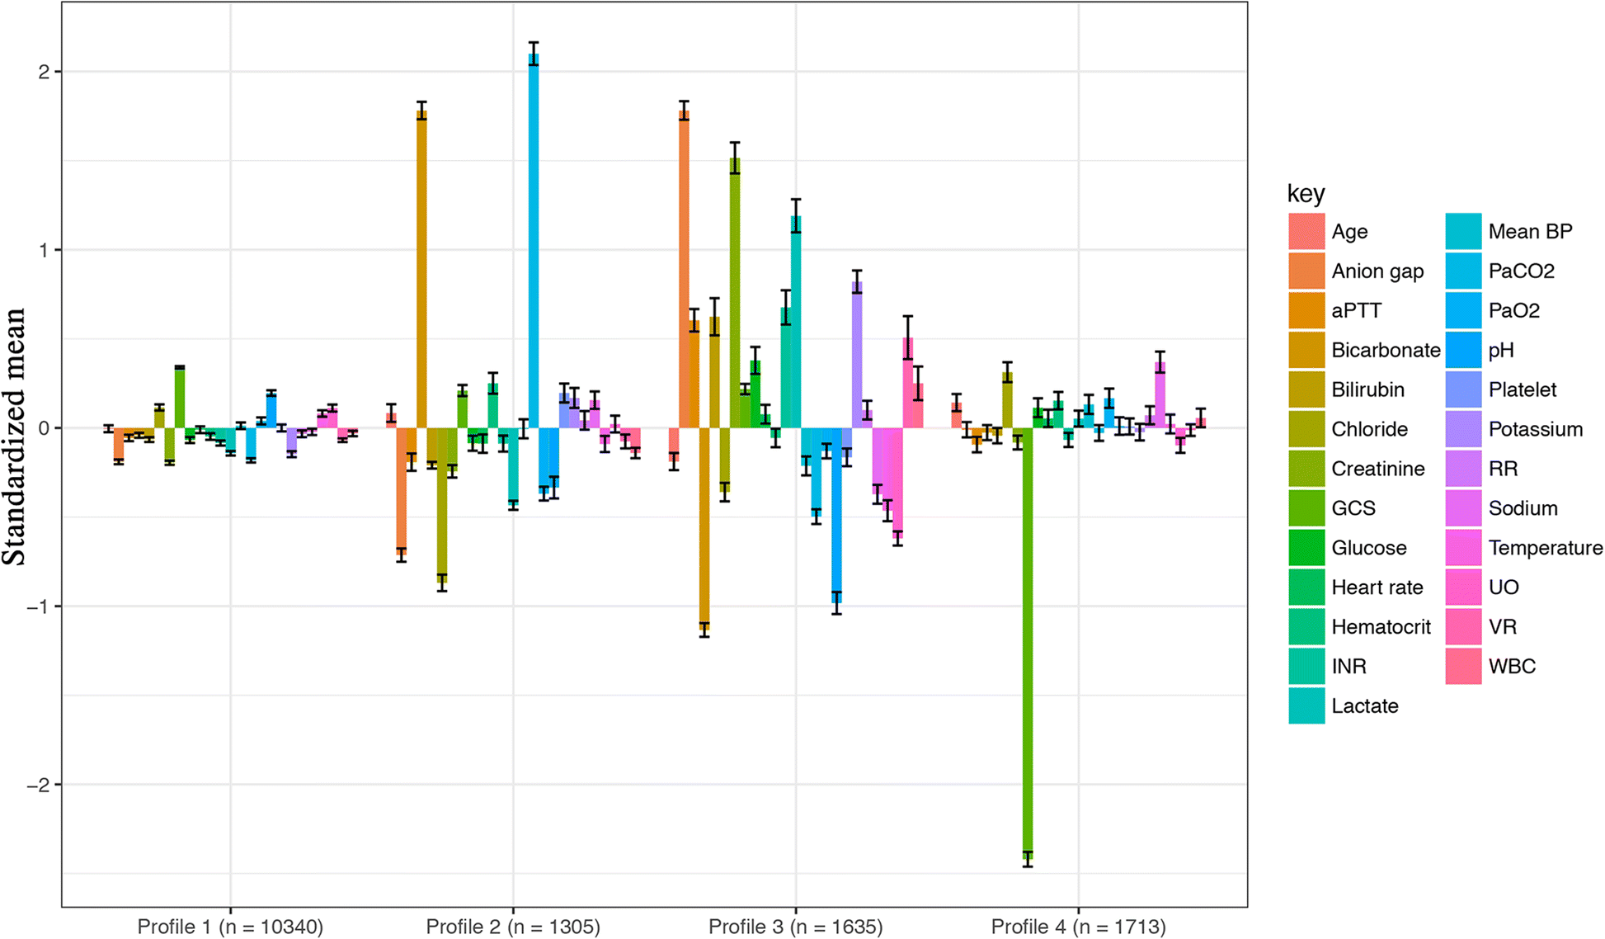
Task: Select the Bilirubin legend swatch
Action: [x=1306, y=389]
